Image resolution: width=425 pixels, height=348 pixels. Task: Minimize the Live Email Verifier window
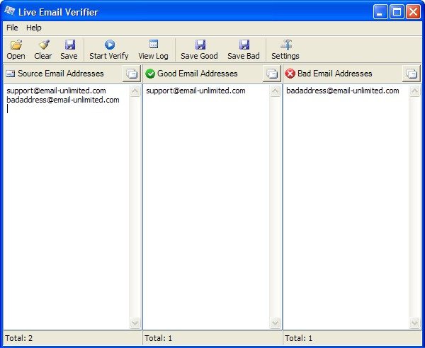pos(380,12)
